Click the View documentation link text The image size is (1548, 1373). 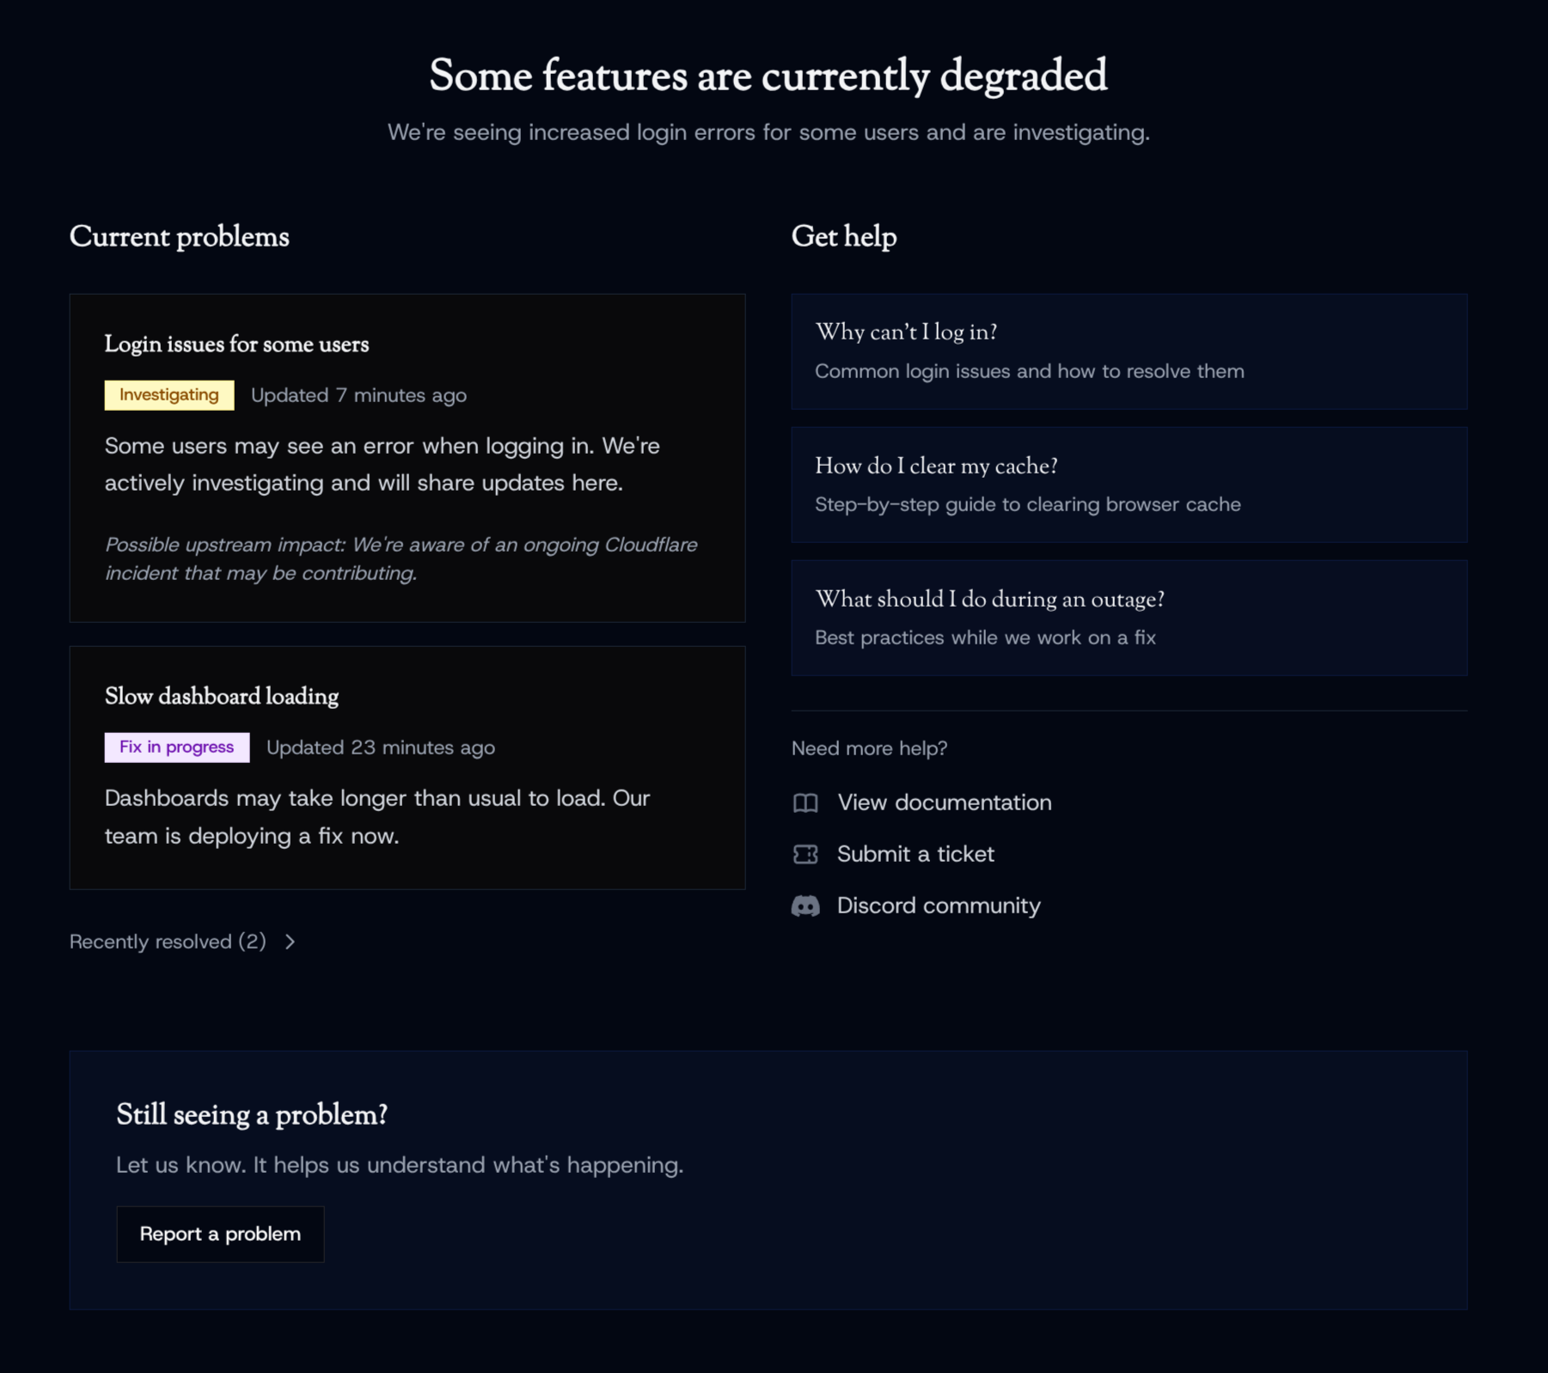click(944, 802)
